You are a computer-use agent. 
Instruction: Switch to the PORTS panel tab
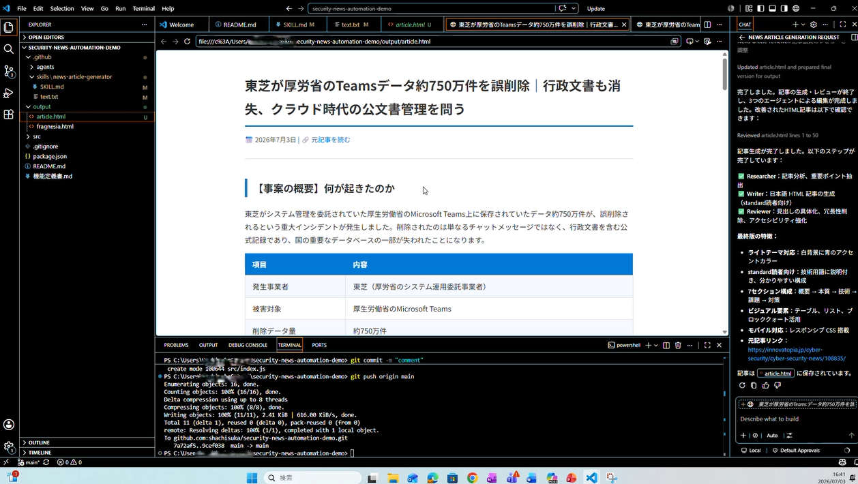point(319,345)
